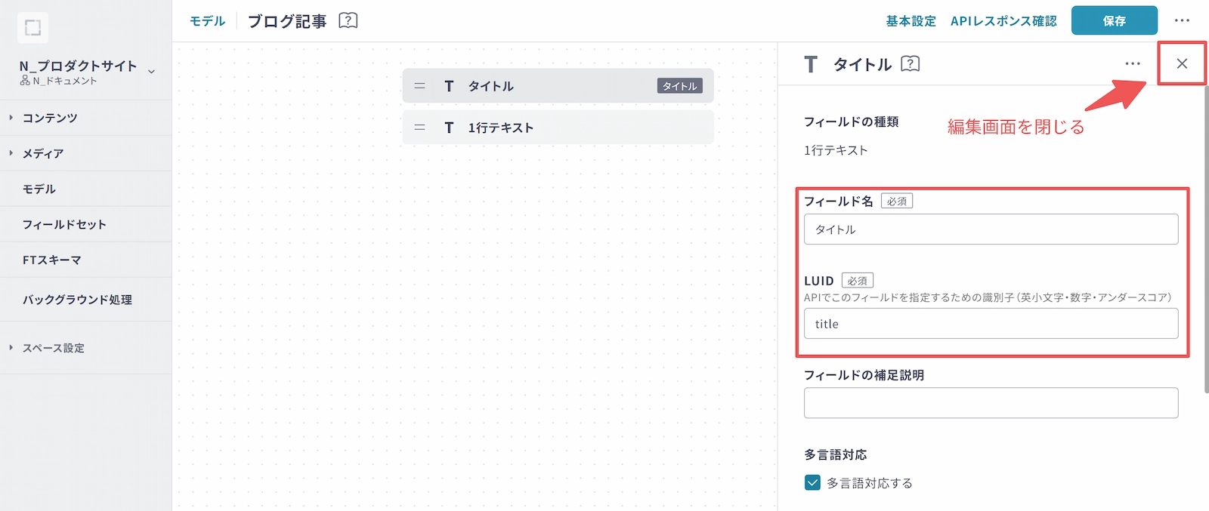Expand the メディア sidebar section
This screenshot has height=511, width=1209.
tap(11, 153)
